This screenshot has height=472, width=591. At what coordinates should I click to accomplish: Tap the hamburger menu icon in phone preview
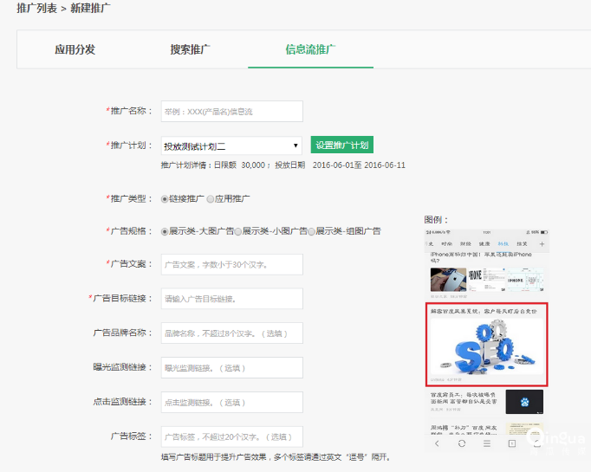pyautogui.click(x=487, y=443)
